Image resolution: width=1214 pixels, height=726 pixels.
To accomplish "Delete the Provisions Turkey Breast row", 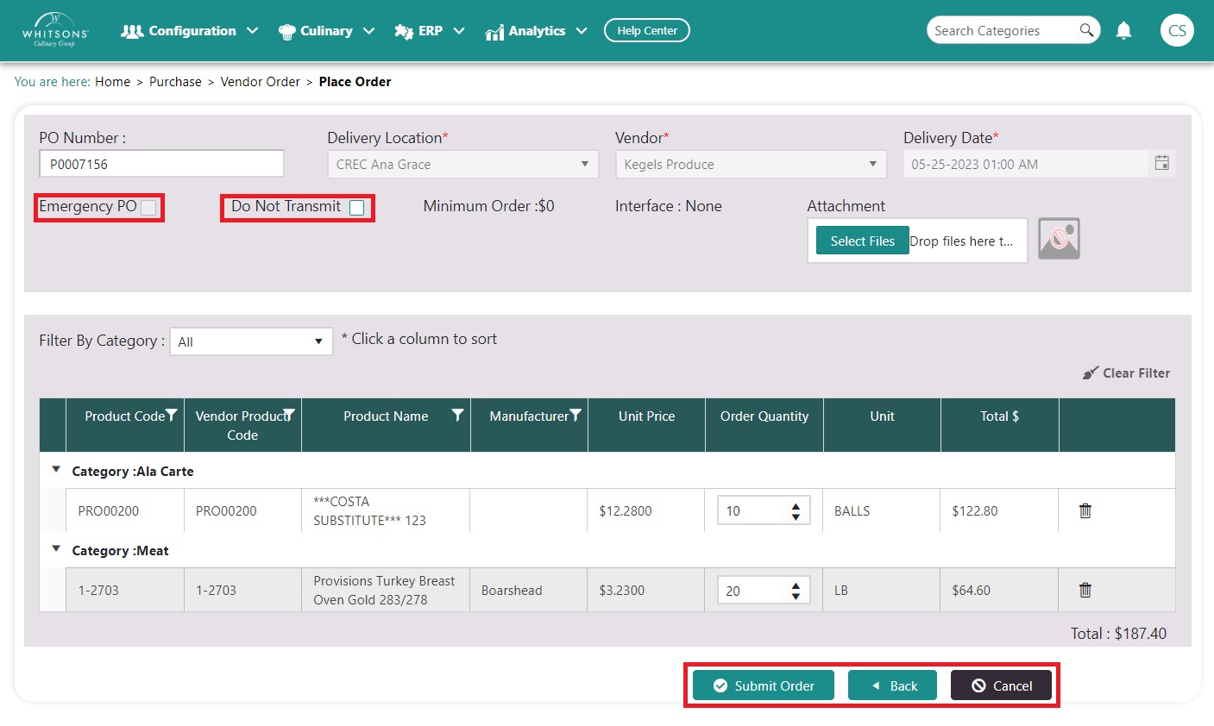I will pos(1085,590).
